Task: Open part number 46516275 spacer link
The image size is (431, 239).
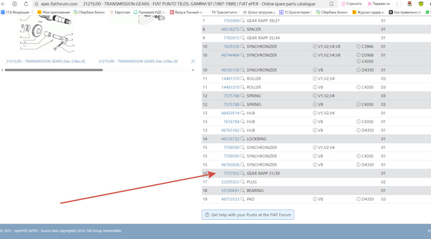Action: 230,29
